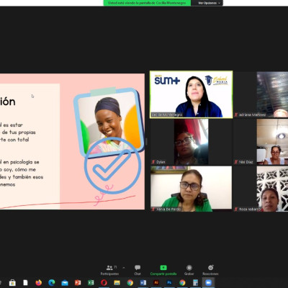The height and width of the screenshot is (288, 288).
Task: Select Adriana Martinez's video tile
Action: click(261, 94)
